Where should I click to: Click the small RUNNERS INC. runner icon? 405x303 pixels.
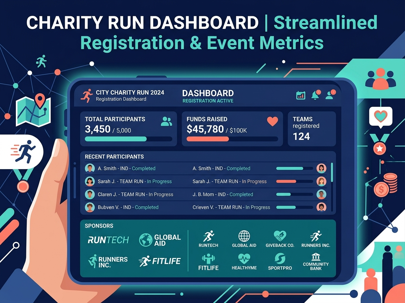316,236
